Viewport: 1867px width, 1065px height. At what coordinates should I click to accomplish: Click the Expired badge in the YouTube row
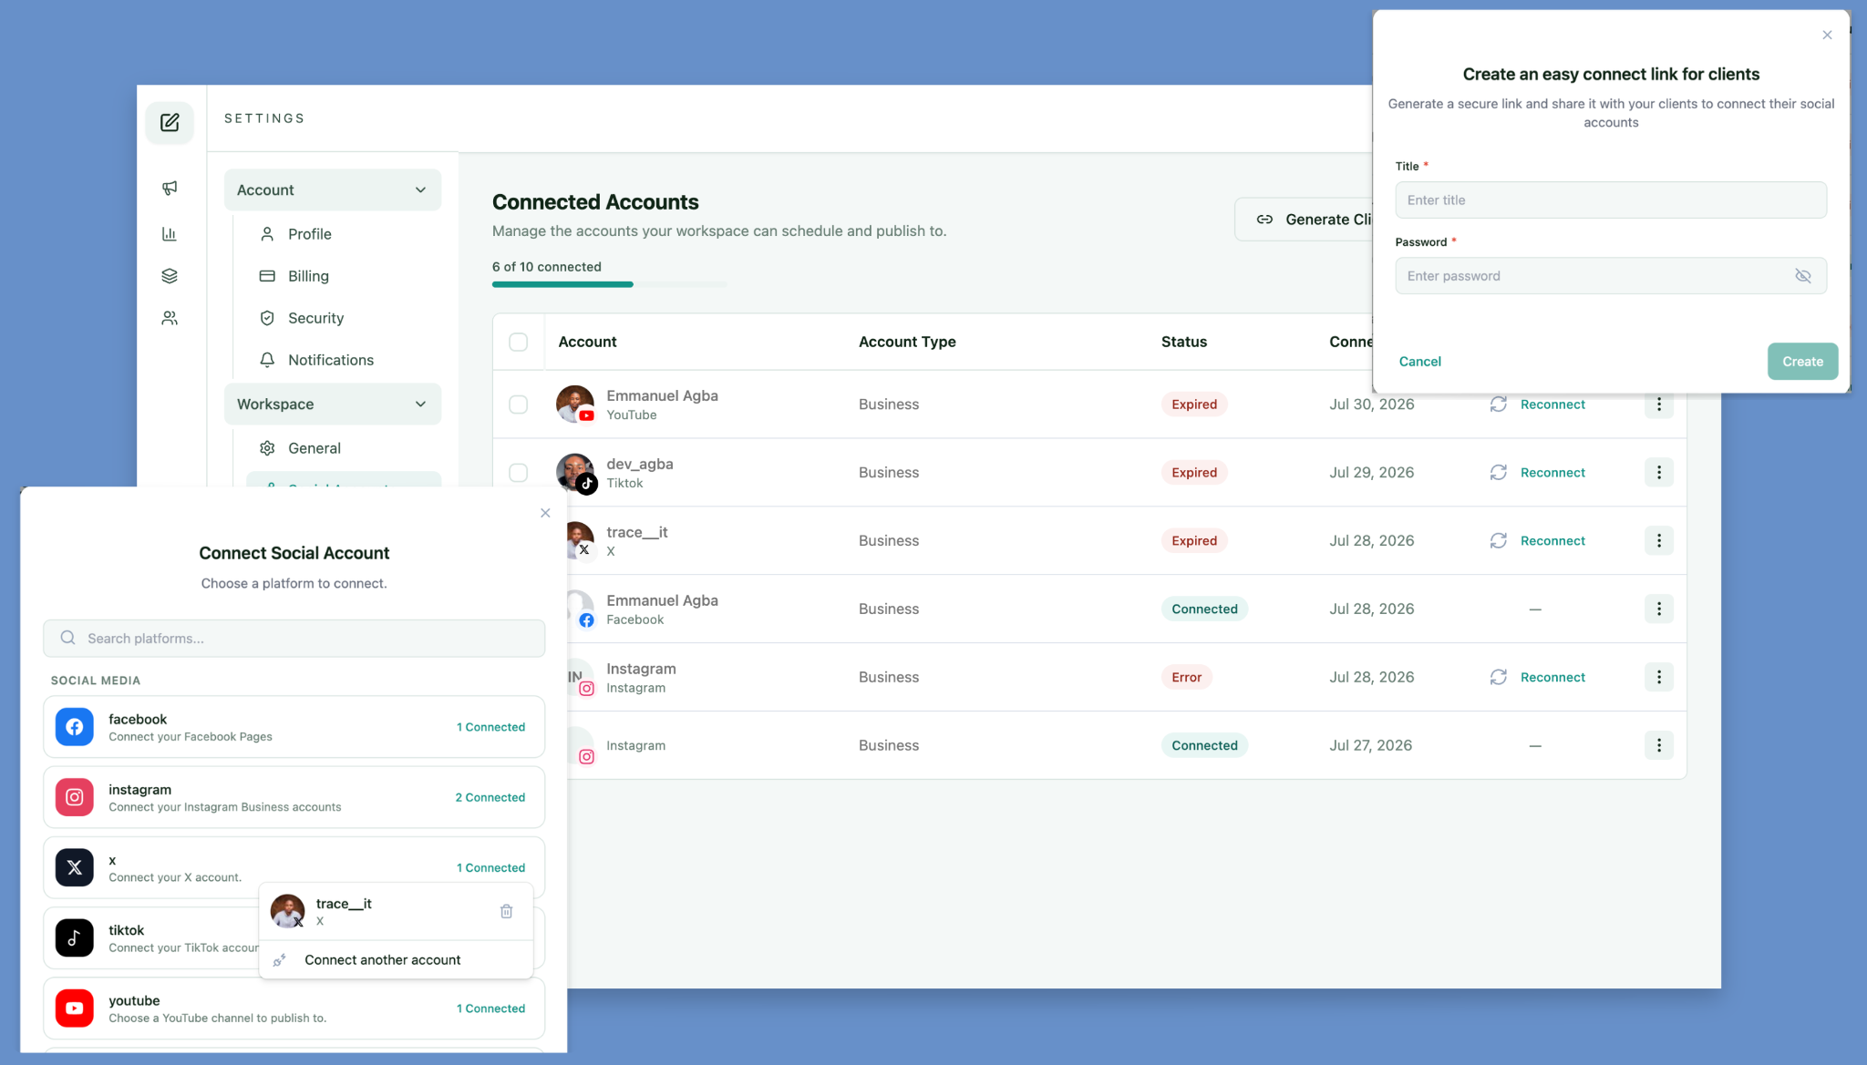(1194, 404)
